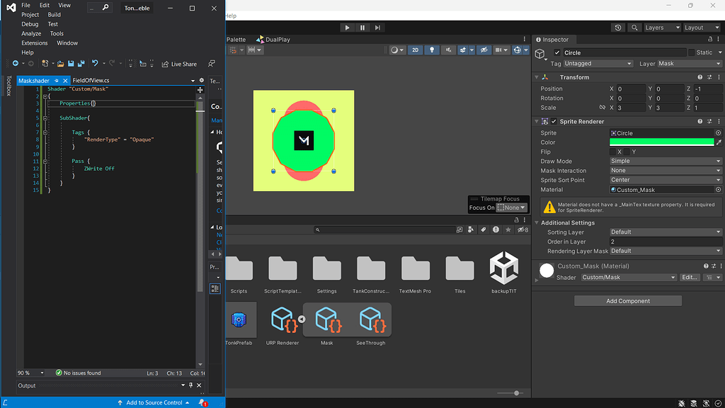Viewport: 725px width, 408px height.
Task: Click the Gizmos globe icon in Scene toolbar
Action: coord(518,50)
